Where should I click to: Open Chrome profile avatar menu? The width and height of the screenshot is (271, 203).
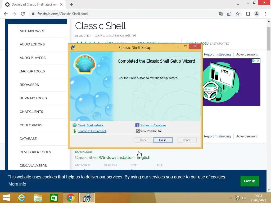point(257,14)
